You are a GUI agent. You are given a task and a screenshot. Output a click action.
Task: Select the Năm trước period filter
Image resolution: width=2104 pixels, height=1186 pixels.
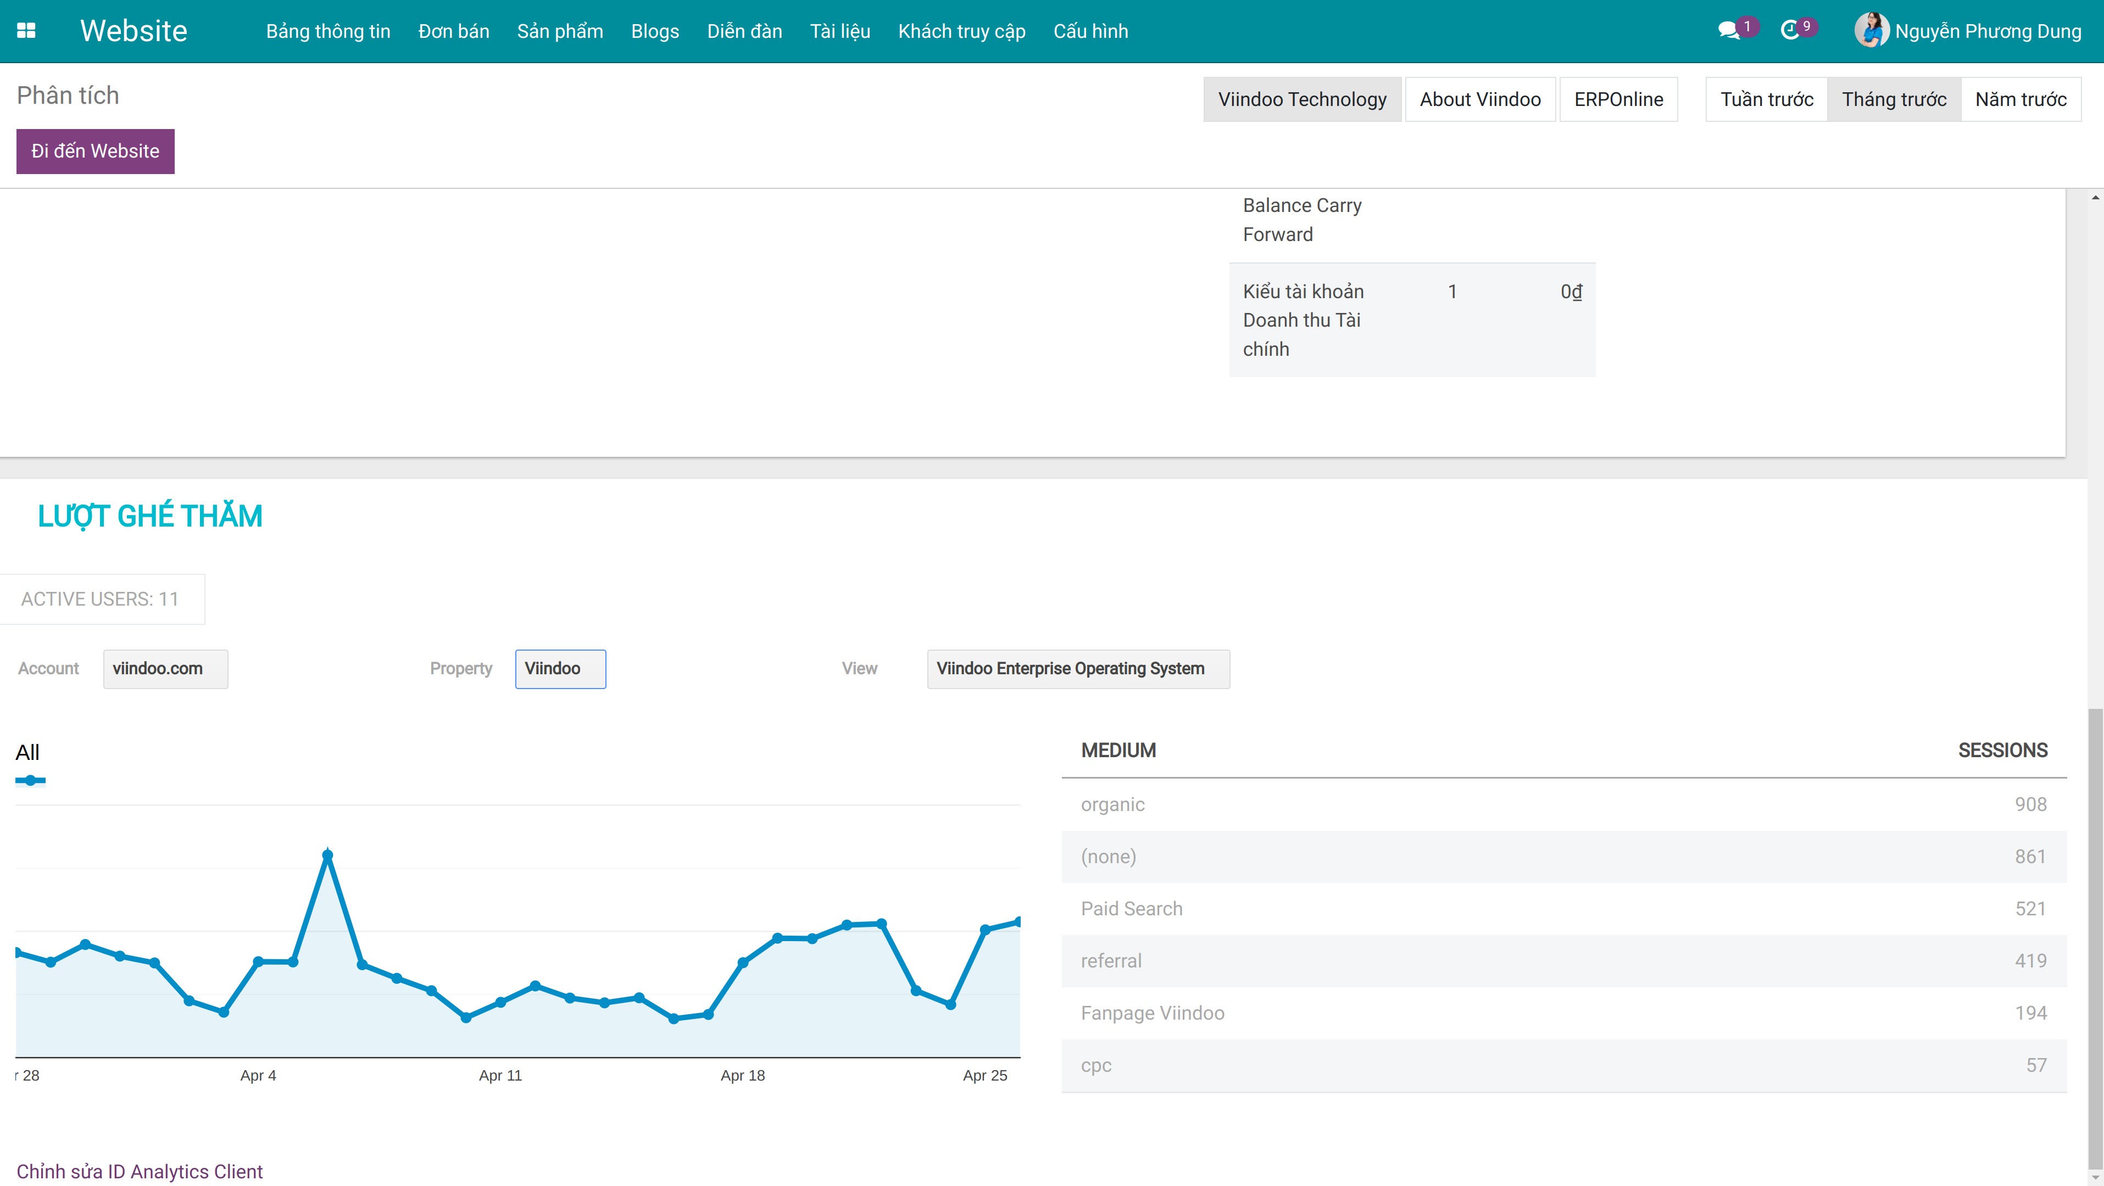pos(2020,99)
